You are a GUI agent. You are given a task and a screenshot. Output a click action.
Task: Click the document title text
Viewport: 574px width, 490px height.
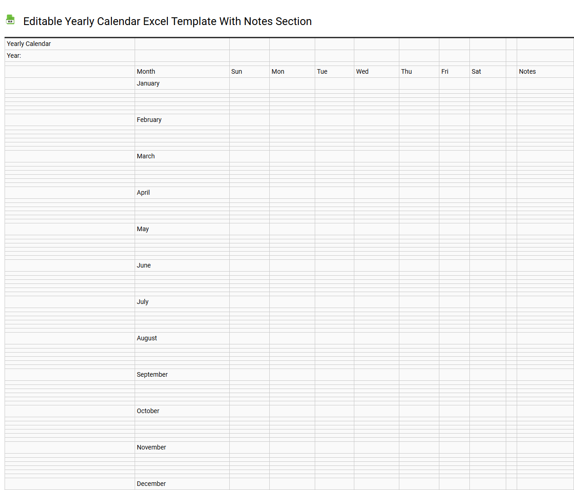pos(167,21)
